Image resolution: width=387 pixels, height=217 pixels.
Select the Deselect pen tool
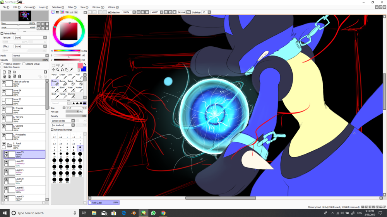pos(79,83)
